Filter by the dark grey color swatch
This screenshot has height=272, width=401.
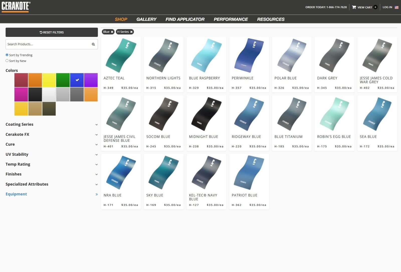click(x=77, y=94)
